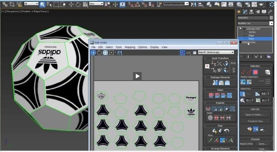Toggle the Percent Snap icon
The width and height of the screenshot is (277, 152).
[144, 4]
